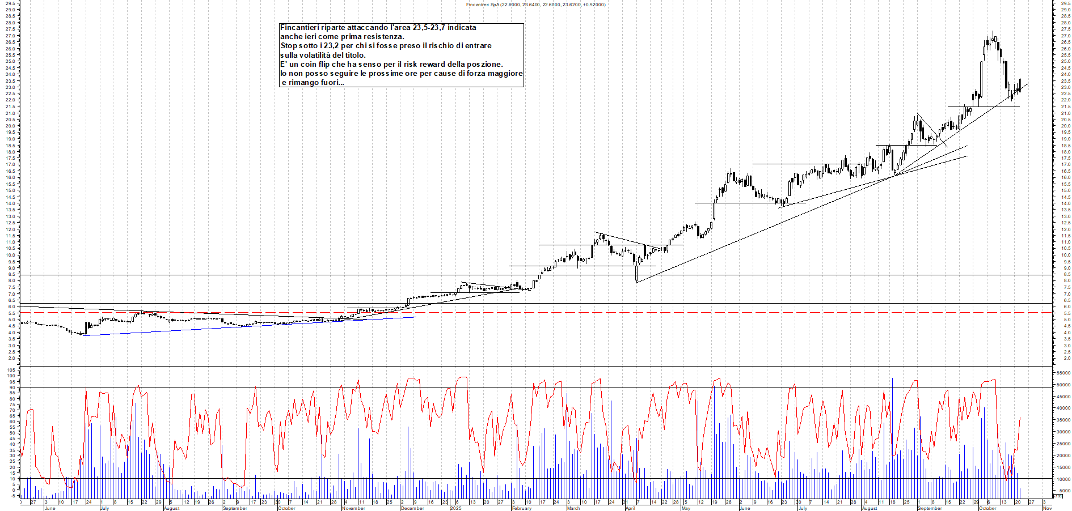Click the 2025 year label on time axis
Screen dimensions: 1072x511
pos(455,508)
